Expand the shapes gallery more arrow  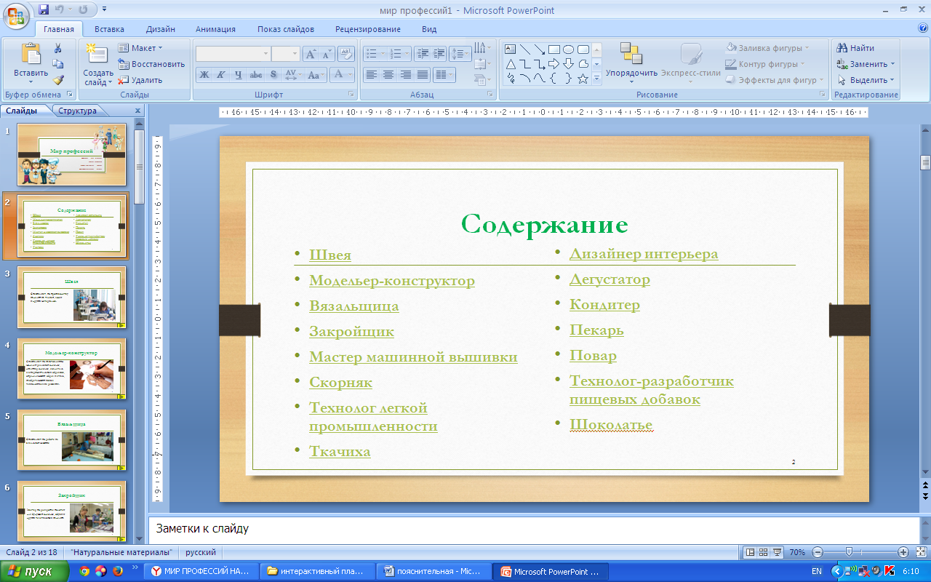tap(597, 79)
